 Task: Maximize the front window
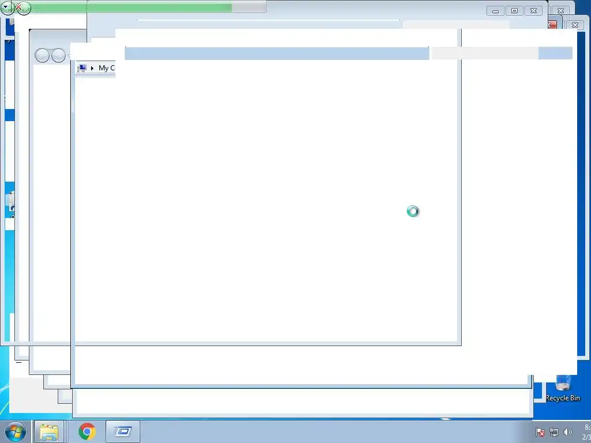514,11
